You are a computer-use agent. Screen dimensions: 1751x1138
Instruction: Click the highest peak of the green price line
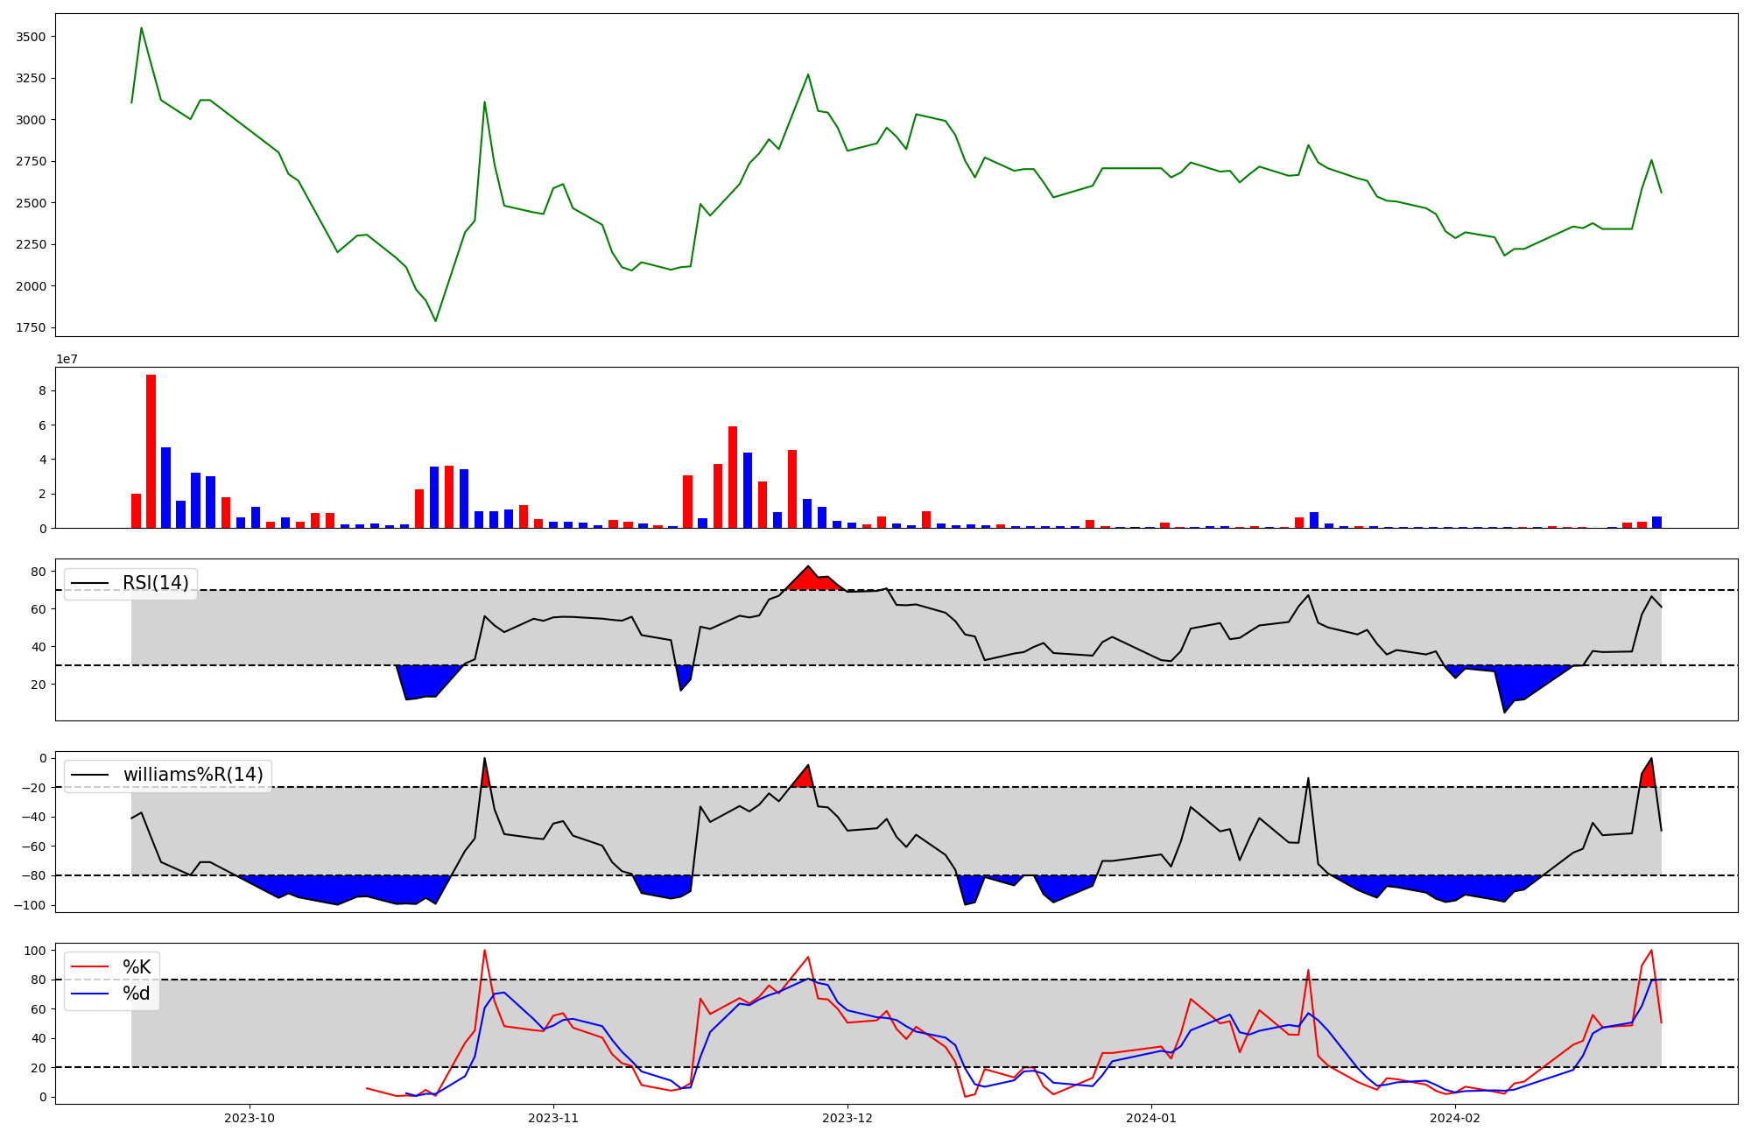pos(141,28)
